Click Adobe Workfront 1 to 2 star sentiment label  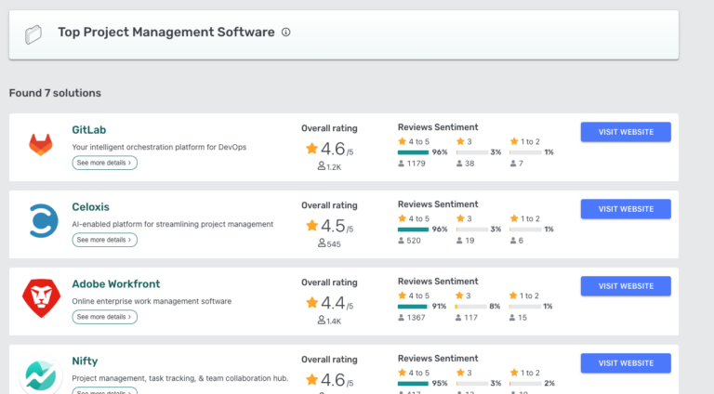pyautogui.click(x=524, y=295)
